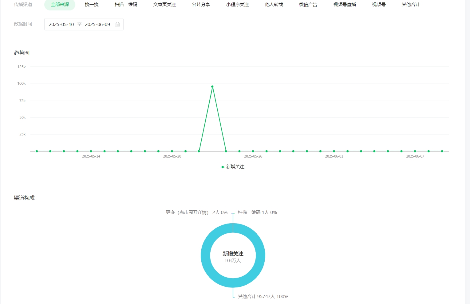This screenshot has width=470, height=304.
Task: Click the 渠道构成 section heading
Action: coord(24,198)
